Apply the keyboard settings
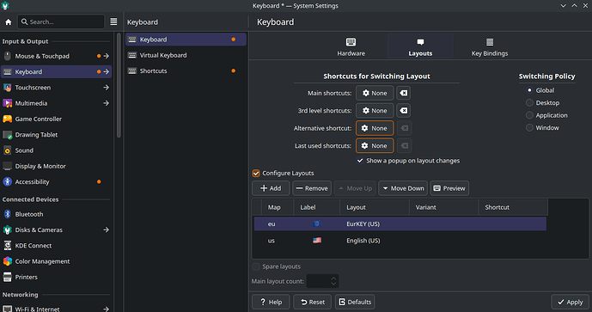Image resolution: width=592 pixels, height=312 pixels. pyautogui.click(x=571, y=302)
